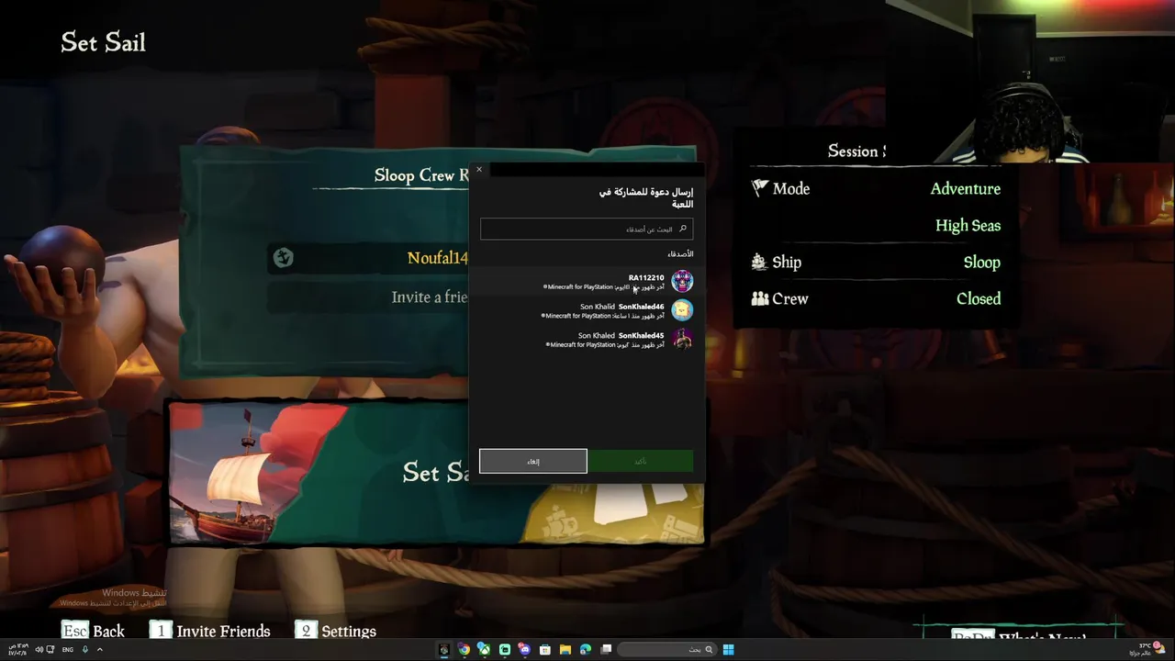Click the Sea of Thieves taskbar icon
Image resolution: width=1175 pixels, height=661 pixels.
444,650
